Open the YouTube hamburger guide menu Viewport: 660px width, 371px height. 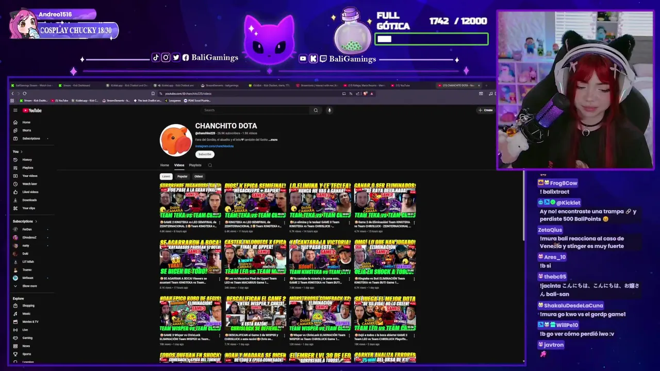(x=15, y=110)
